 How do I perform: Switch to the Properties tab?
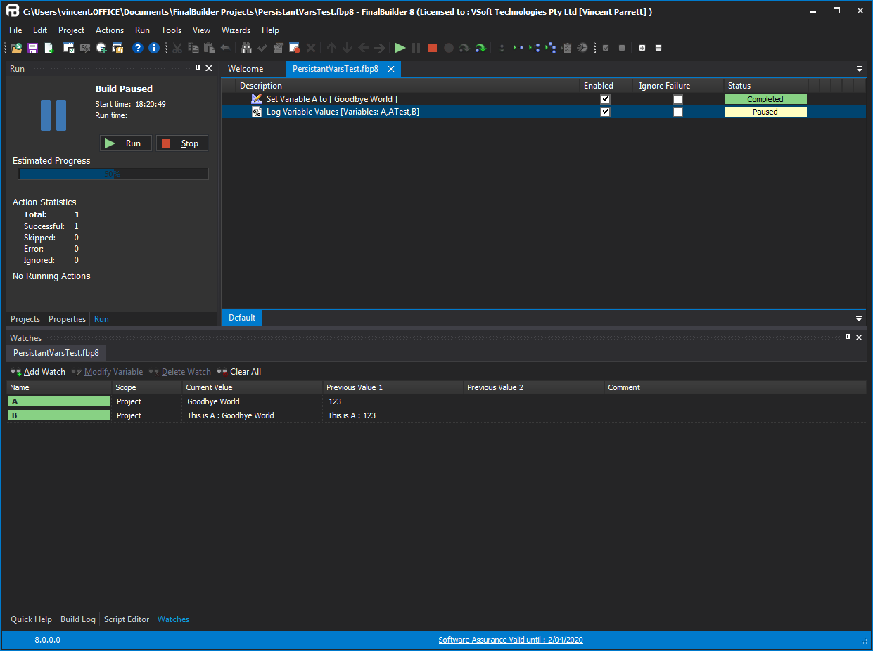[68, 319]
